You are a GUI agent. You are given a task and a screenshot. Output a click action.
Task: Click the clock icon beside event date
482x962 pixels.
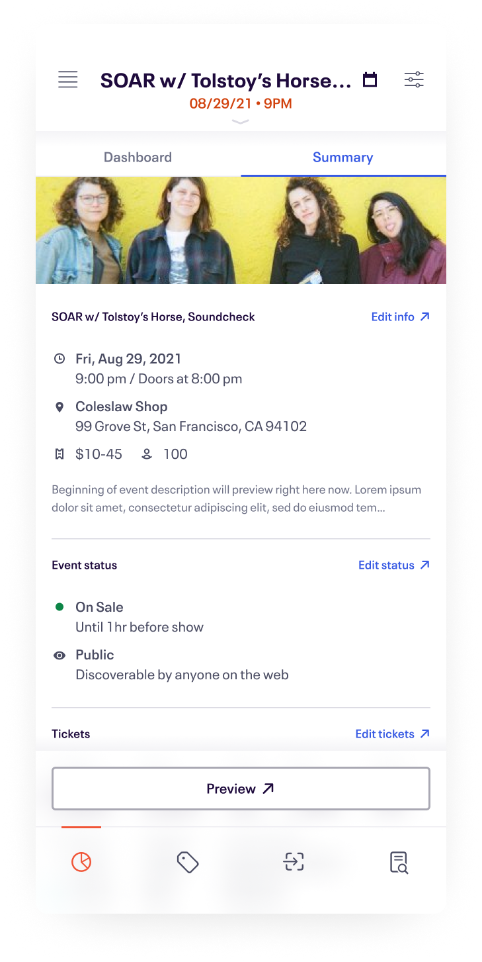pyautogui.click(x=60, y=359)
